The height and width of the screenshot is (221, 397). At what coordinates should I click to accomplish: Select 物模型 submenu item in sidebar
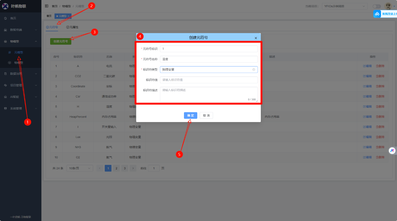point(18,63)
